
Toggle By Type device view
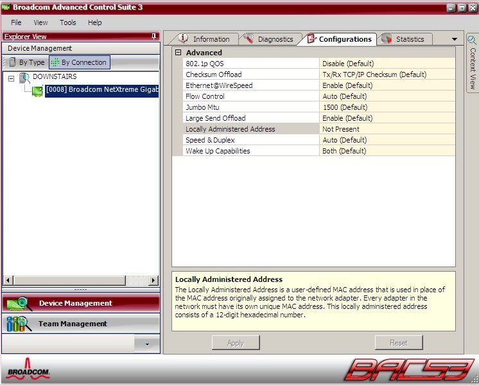pyautogui.click(x=26, y=62)
